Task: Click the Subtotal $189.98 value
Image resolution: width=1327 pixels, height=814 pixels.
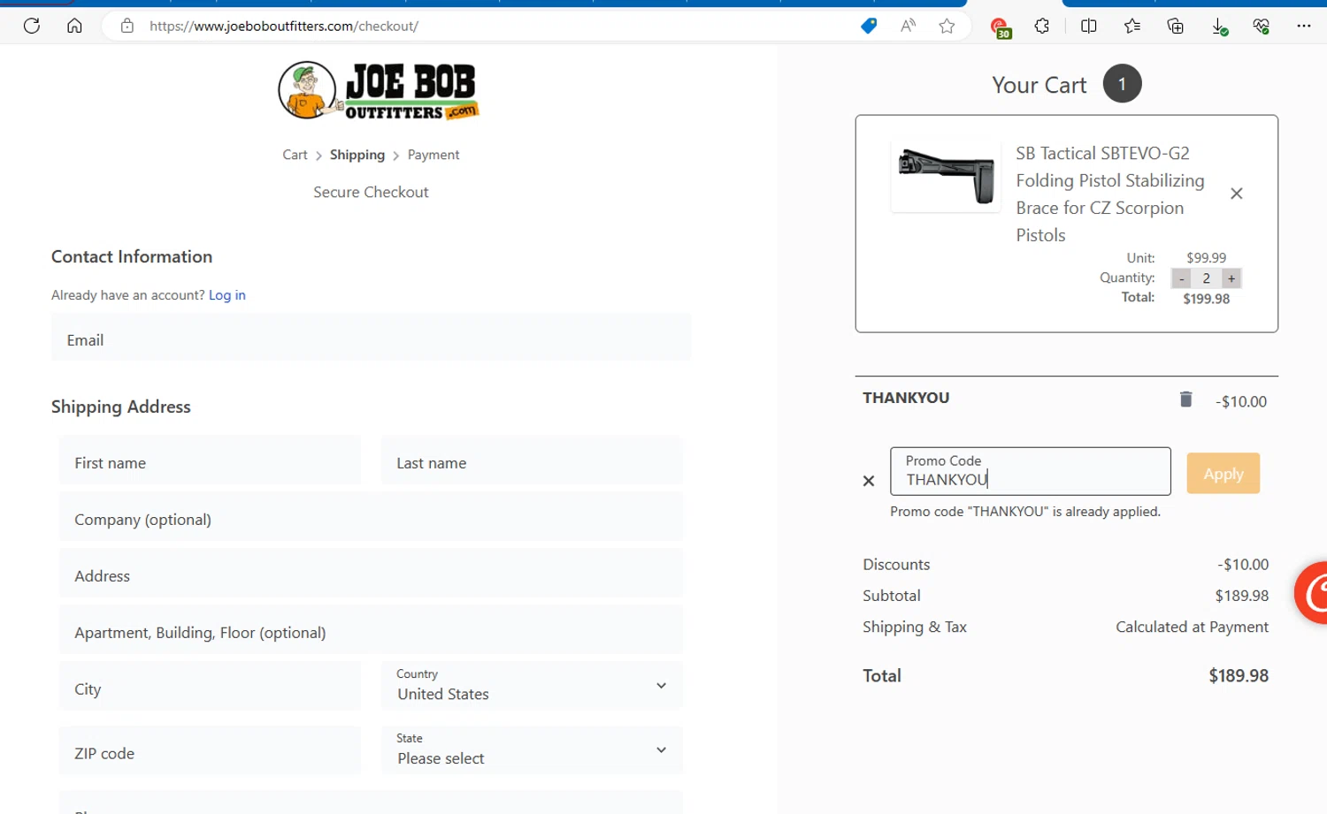Action: 1241,596
